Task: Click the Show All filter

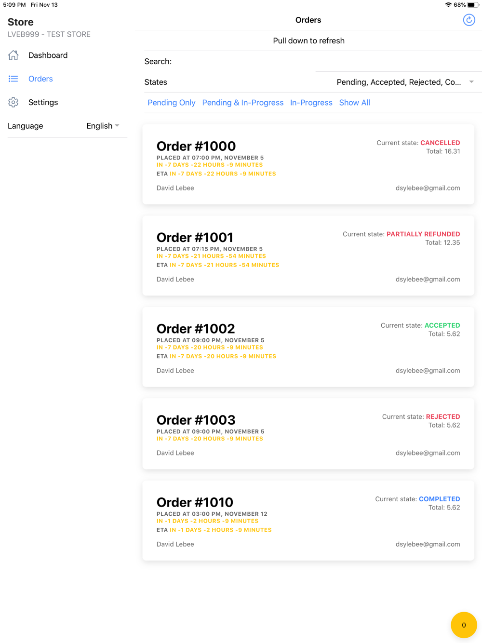Action: (x=354, y=103)
